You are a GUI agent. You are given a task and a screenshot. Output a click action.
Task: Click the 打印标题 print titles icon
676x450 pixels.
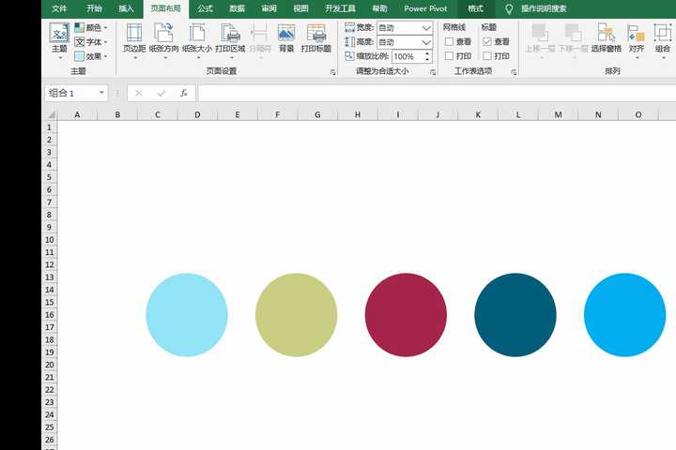click(316, 34)
